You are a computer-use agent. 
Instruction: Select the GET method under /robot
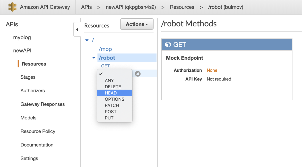[x=105, y=66]
